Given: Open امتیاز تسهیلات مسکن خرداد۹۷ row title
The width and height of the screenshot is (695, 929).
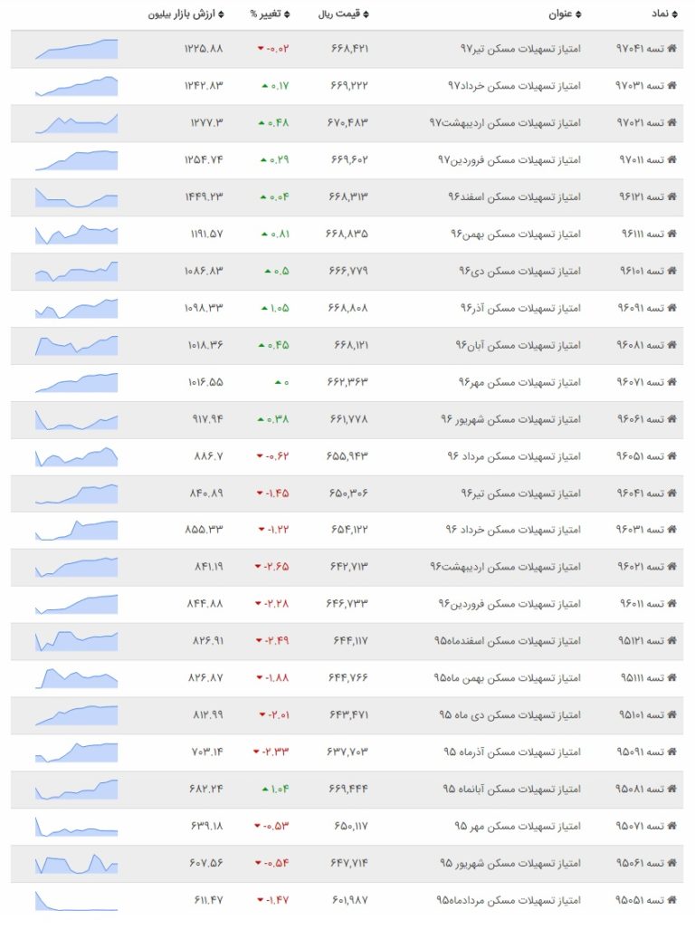Looking at the screenshot, I should tap(514, 86).
